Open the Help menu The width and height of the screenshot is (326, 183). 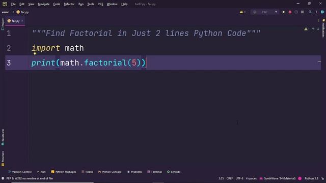pos(124,4)
